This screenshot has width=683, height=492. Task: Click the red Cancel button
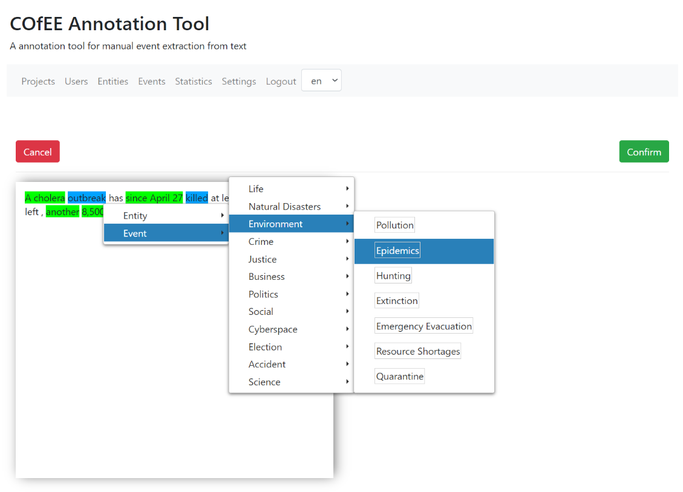click(38, 151)
